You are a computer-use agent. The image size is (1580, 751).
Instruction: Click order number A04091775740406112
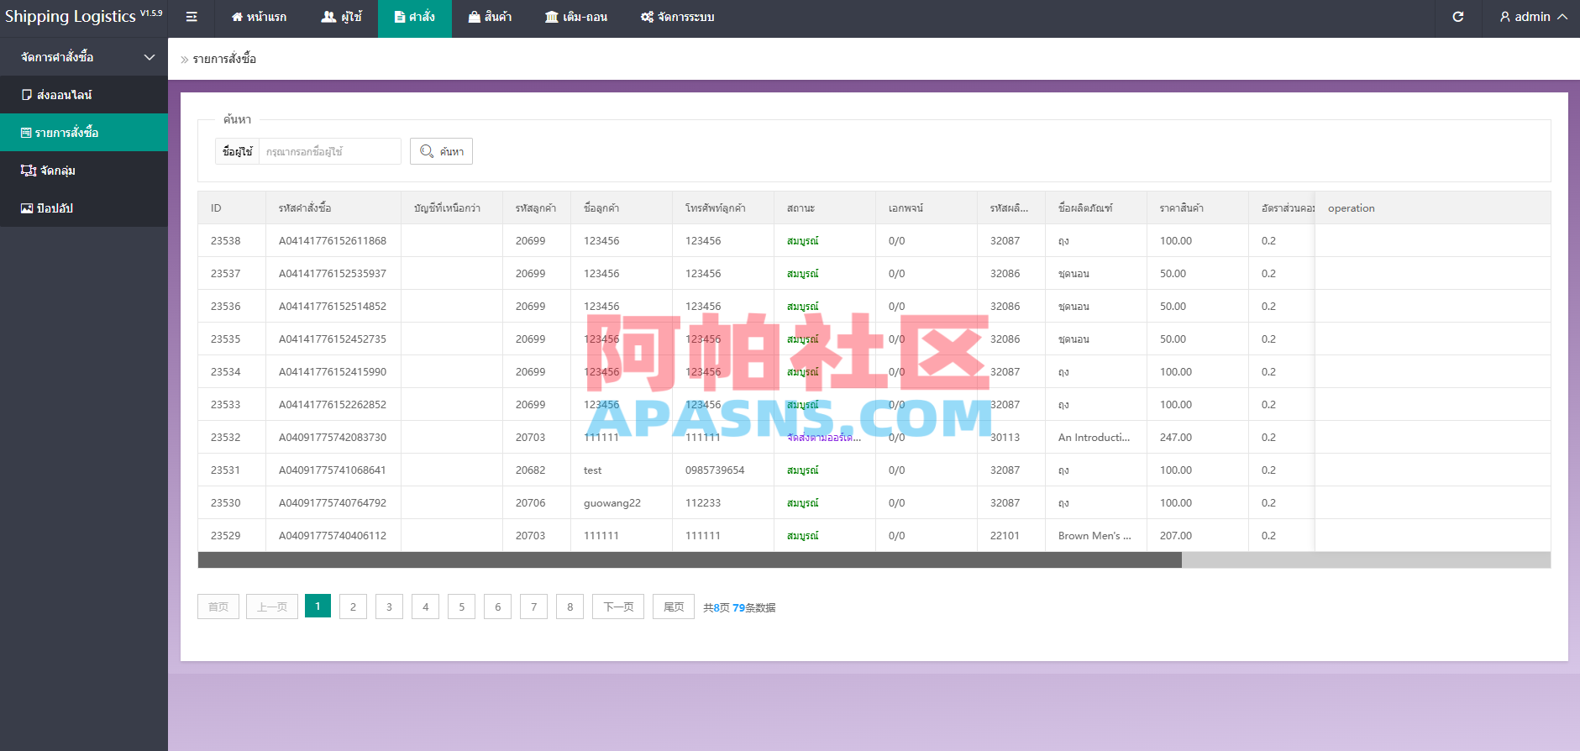tap(333, 536)
